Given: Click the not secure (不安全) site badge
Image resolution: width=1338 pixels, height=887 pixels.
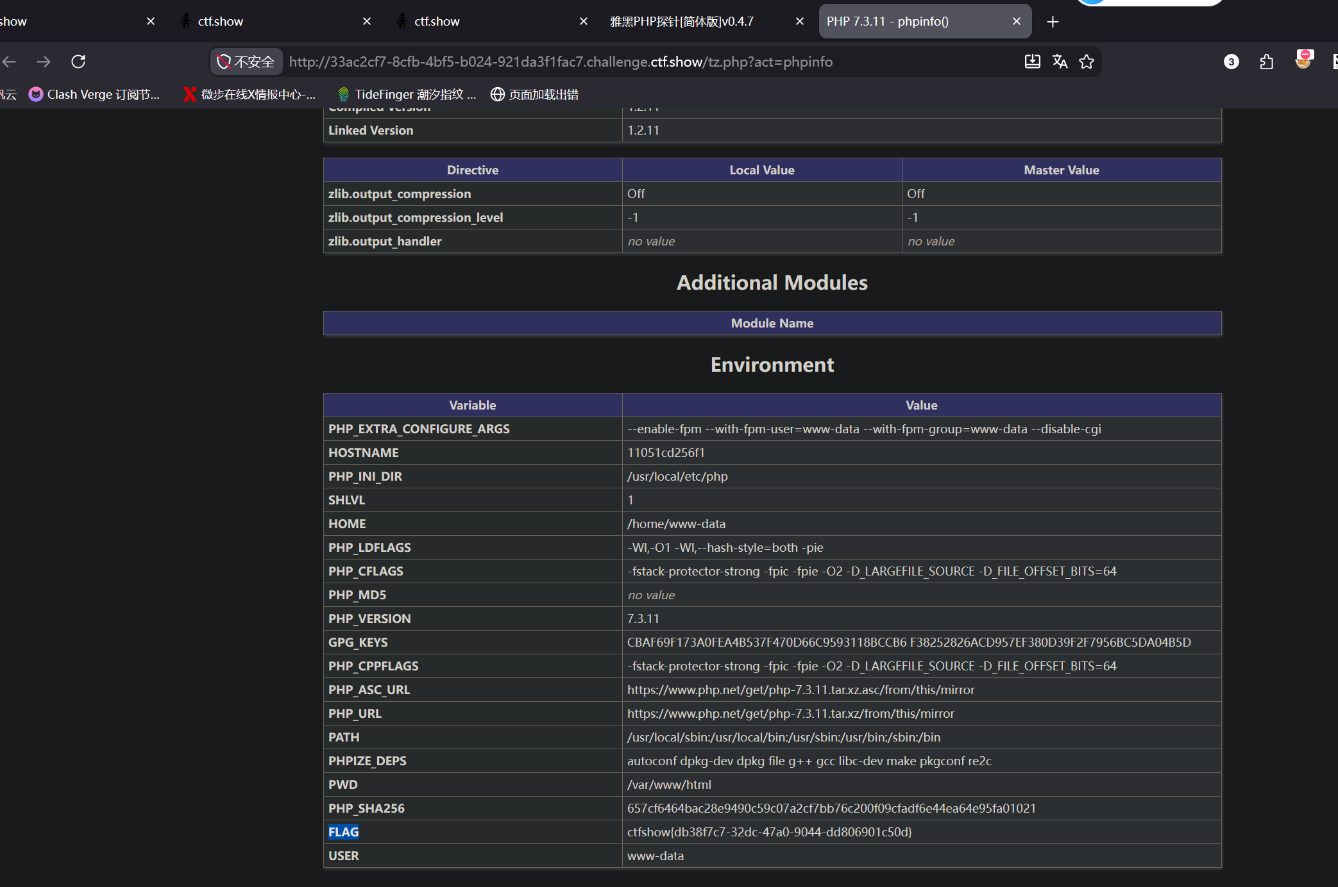Looking at the screenshot, I should pyautogui.click(x=246, y=62).
